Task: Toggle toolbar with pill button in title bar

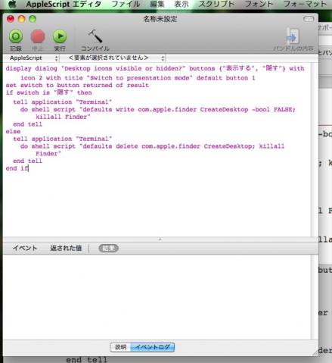Action: pos(309,19)
